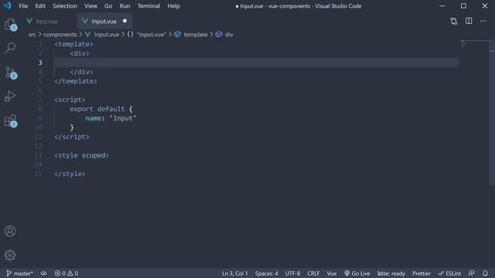Open notifications bell
This screenshot has height=278, width=495.
coord(485,273)
